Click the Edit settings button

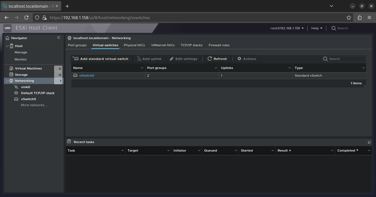[184, 59]
